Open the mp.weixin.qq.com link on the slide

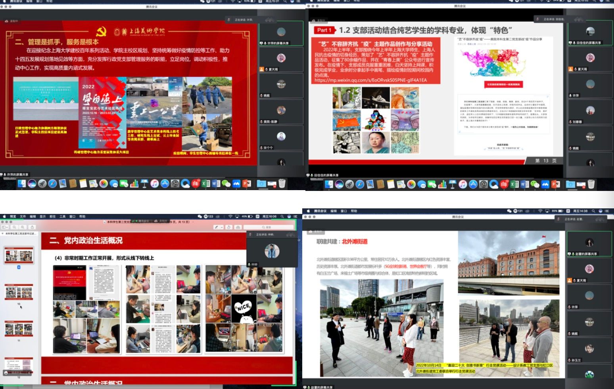[x=370, y=80]
